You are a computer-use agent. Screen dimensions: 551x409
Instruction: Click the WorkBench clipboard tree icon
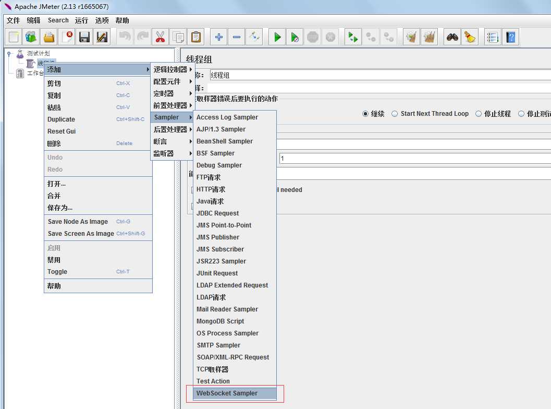(20, 73)
